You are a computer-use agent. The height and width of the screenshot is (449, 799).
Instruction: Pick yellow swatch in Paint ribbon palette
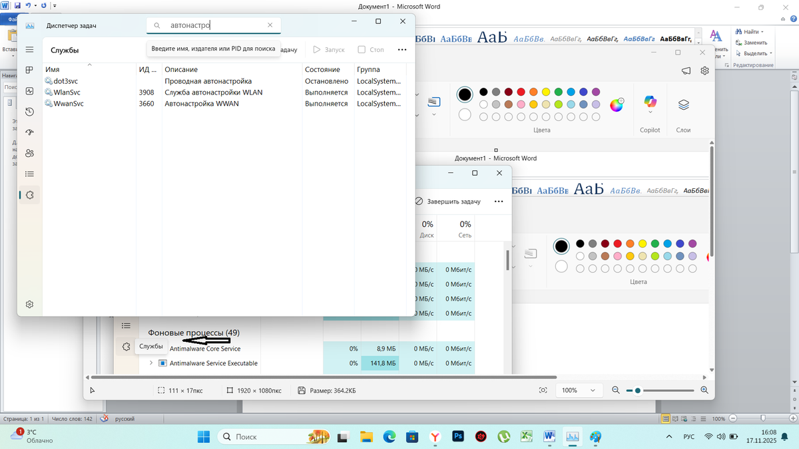point(545,92)
